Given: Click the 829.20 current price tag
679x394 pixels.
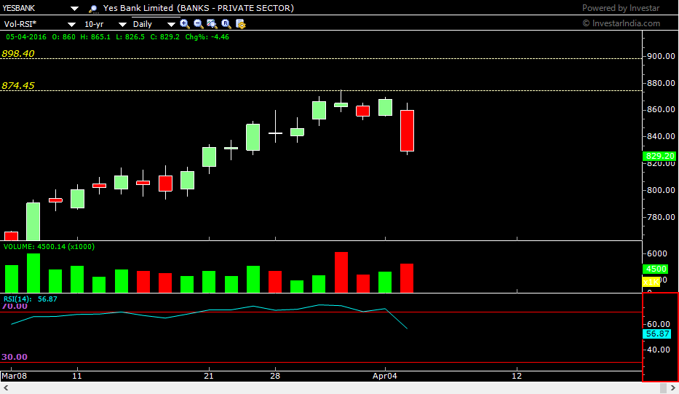Looking at the screenshot, I should [x=659, y=156].
